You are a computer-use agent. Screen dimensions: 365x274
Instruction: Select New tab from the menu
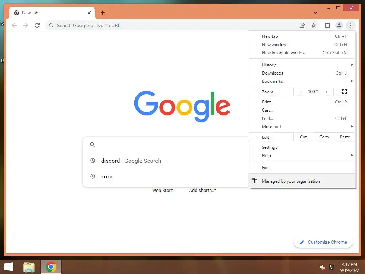[x=302, y=36]
